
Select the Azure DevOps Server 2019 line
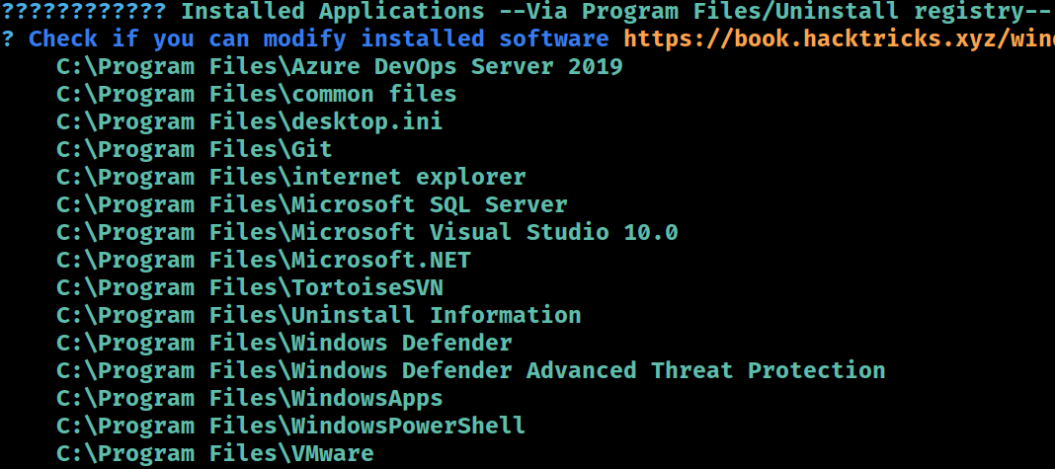pyautogui.click(x=340, y=67)
